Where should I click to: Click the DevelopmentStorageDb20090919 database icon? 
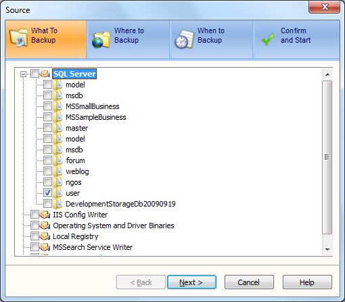point(57,204)
